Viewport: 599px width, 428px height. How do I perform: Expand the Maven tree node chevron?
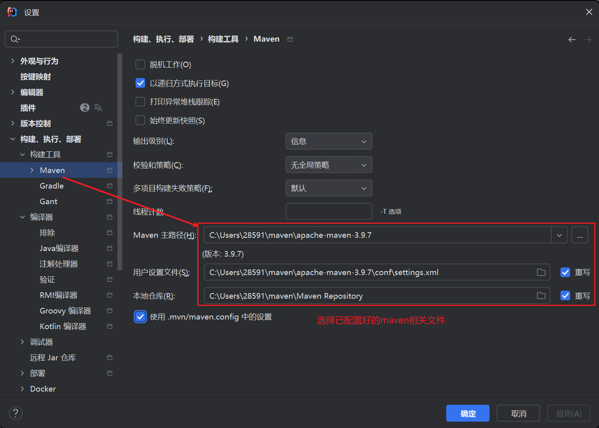coord(32,170)
